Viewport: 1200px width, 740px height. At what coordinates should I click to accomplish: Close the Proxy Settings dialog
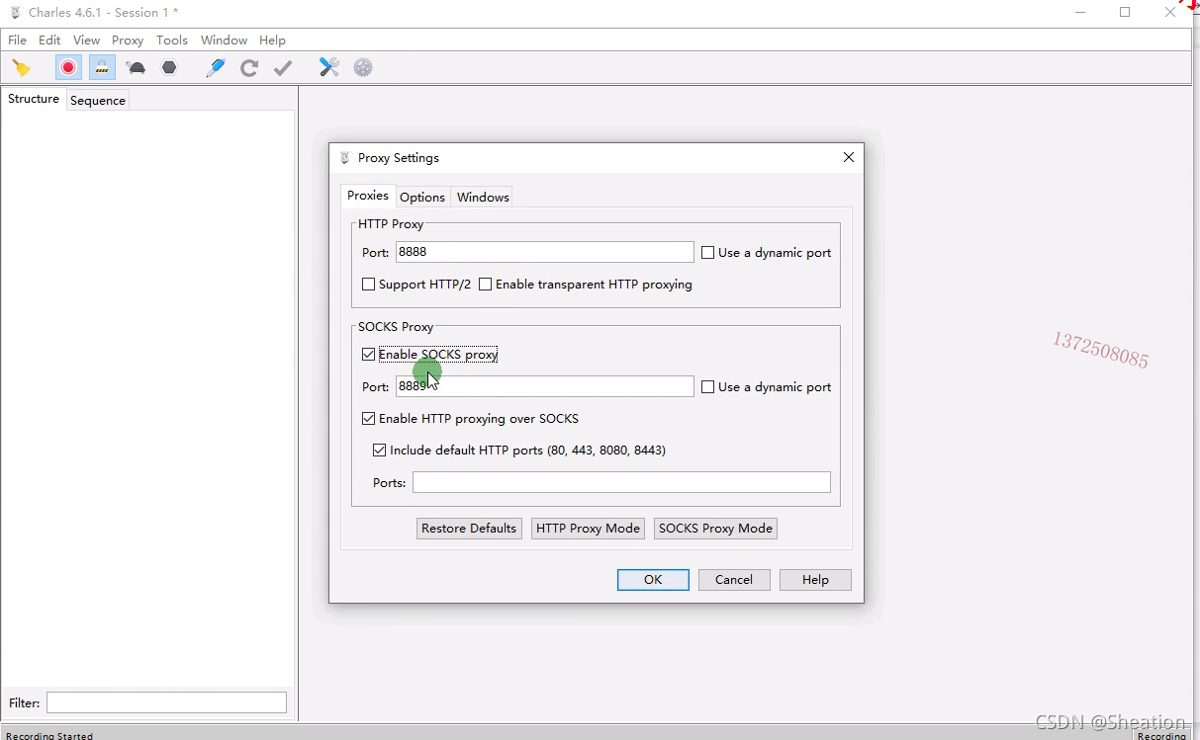pyautogui.click(x=848, y=158)
